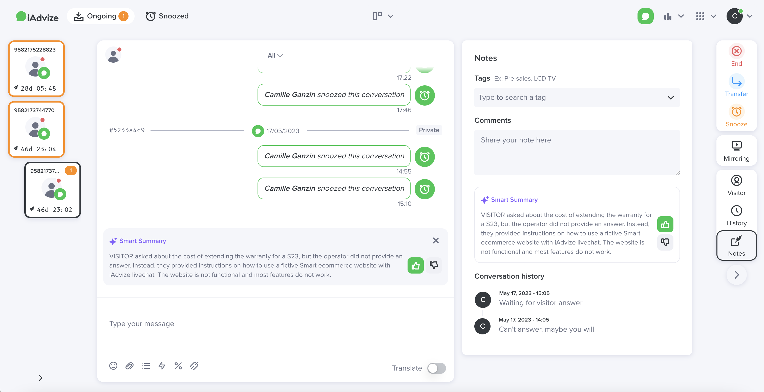Open the Snoozed conversations tab

pos(167,16)
